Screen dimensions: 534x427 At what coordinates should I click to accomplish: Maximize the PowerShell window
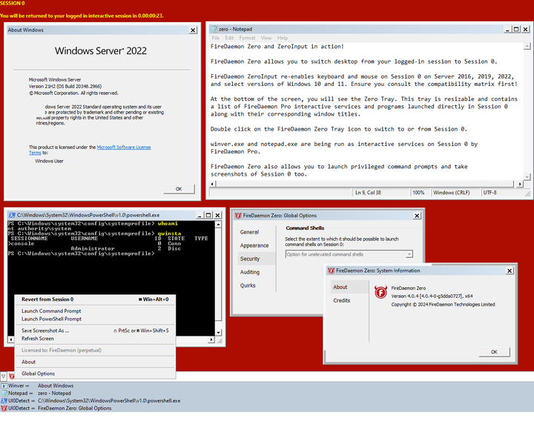click(208, 215)
